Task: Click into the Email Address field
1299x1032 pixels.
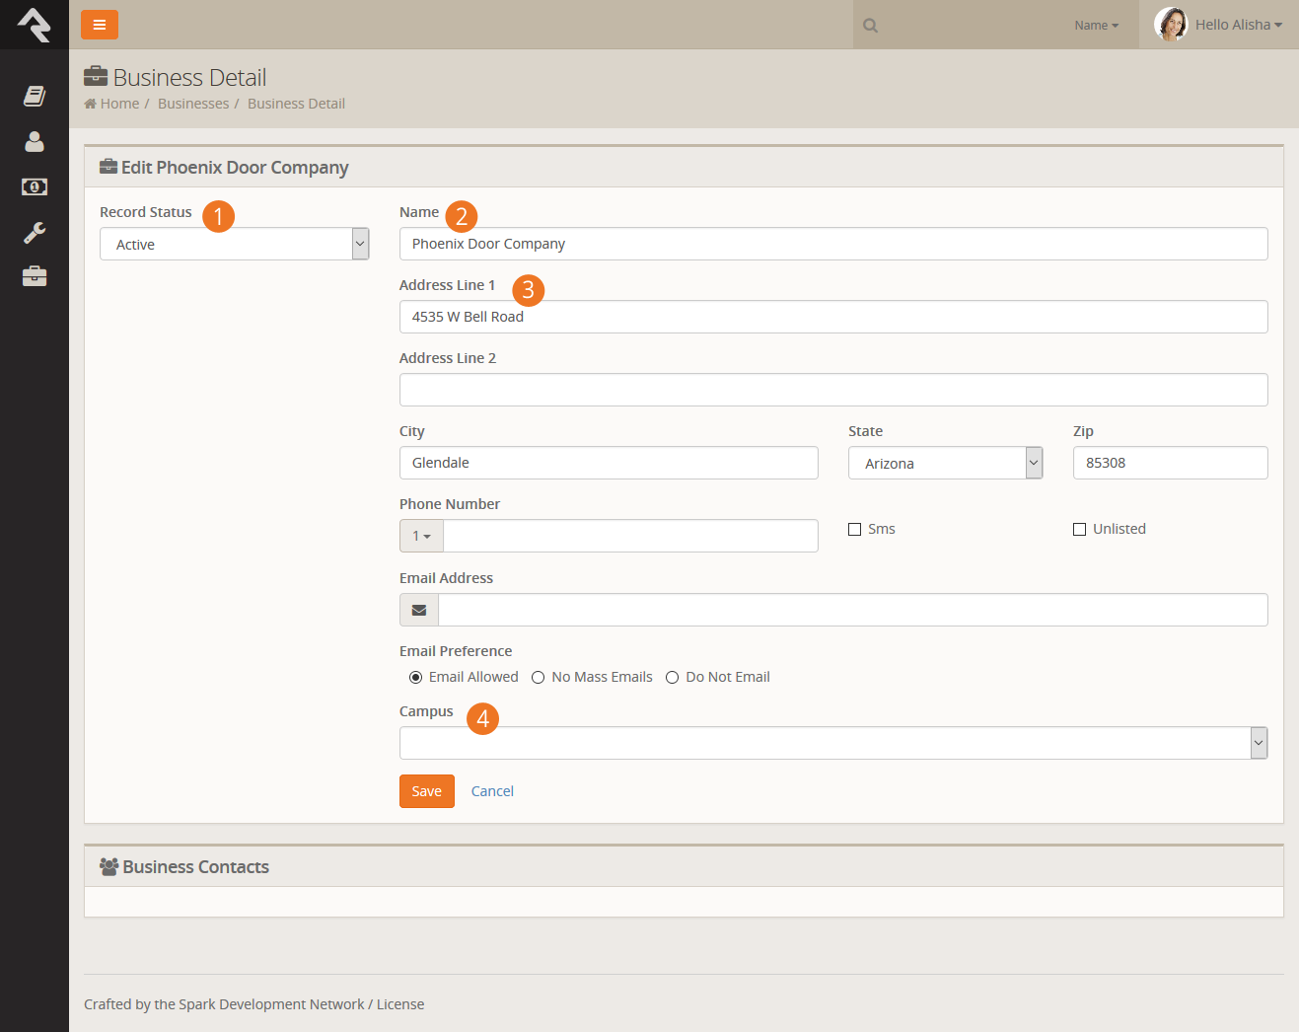Action: click(852, 611)
